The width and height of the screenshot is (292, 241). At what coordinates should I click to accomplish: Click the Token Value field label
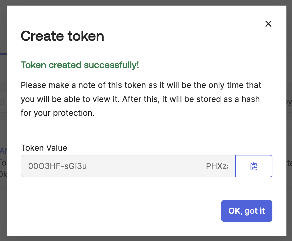(x=44, y=148)
